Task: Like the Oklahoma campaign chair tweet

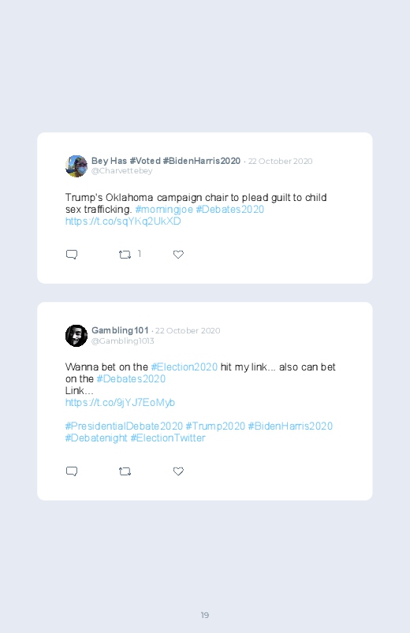Action: coord(178,255)
